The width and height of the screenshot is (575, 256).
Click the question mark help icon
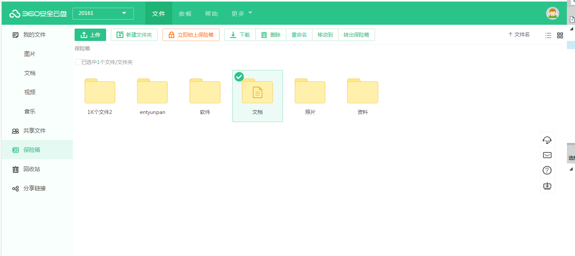547,171
